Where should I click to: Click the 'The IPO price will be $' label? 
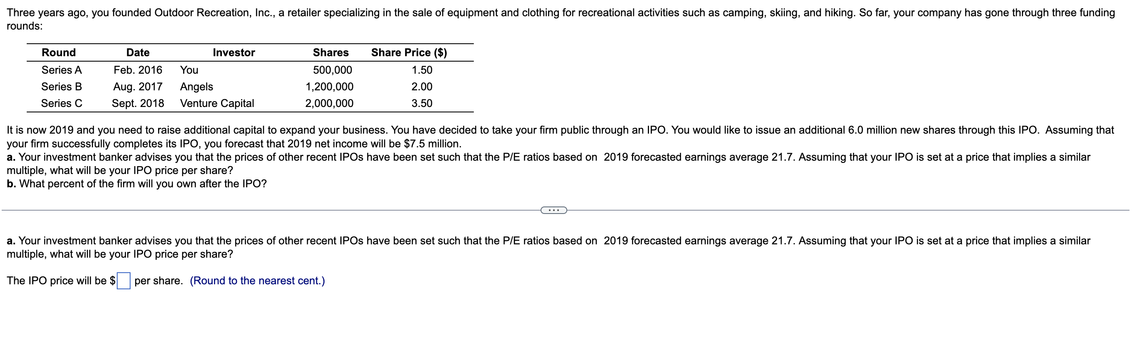point(61,281)
